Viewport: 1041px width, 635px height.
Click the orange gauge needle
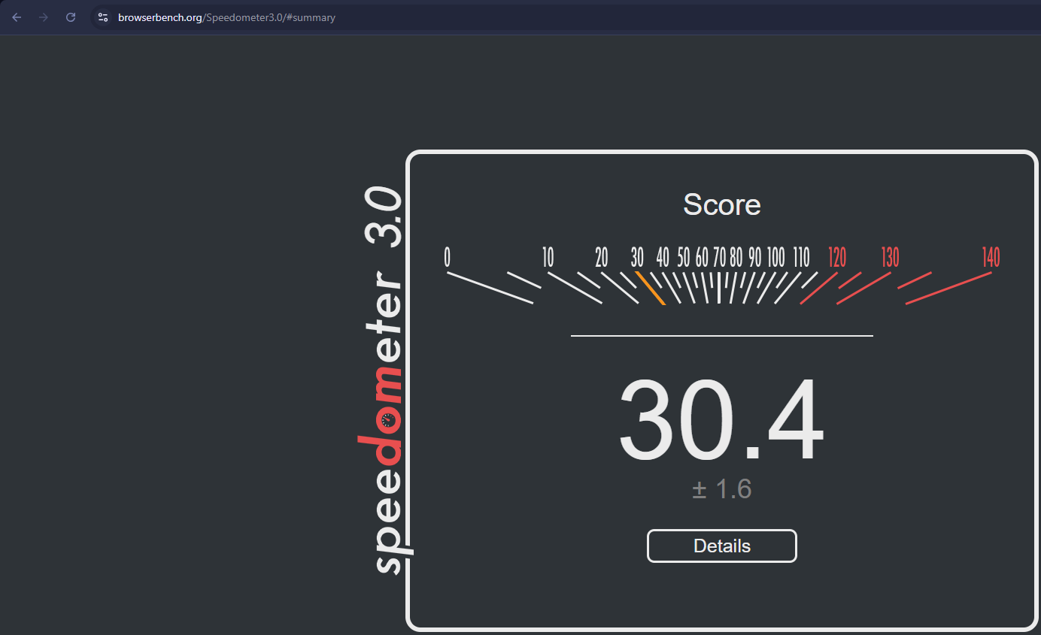tap(651, 288)
